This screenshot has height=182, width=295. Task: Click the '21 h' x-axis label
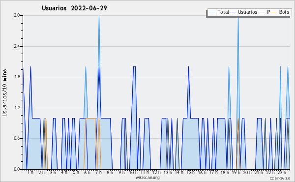pyautogui.click(x=259, y=172)
